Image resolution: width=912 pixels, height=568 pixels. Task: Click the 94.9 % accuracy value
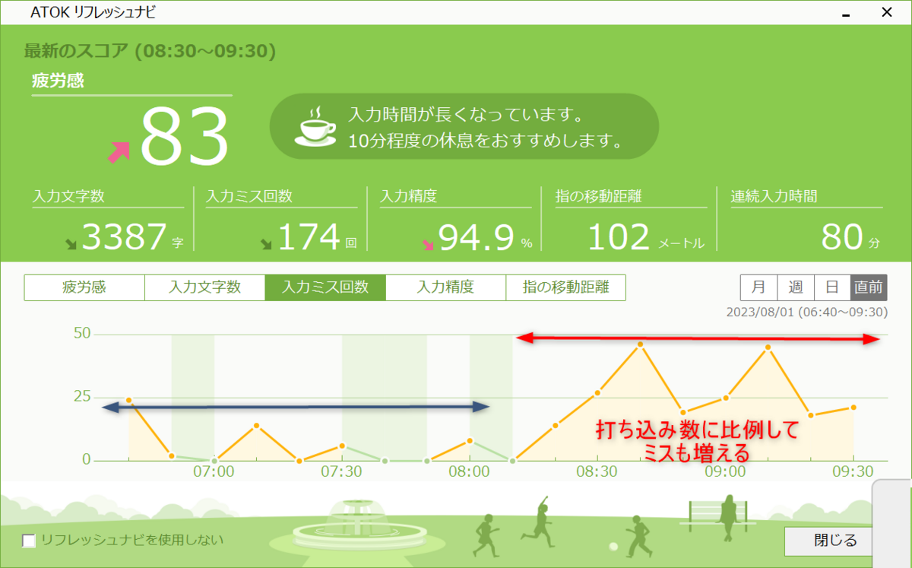coord(486,238)
